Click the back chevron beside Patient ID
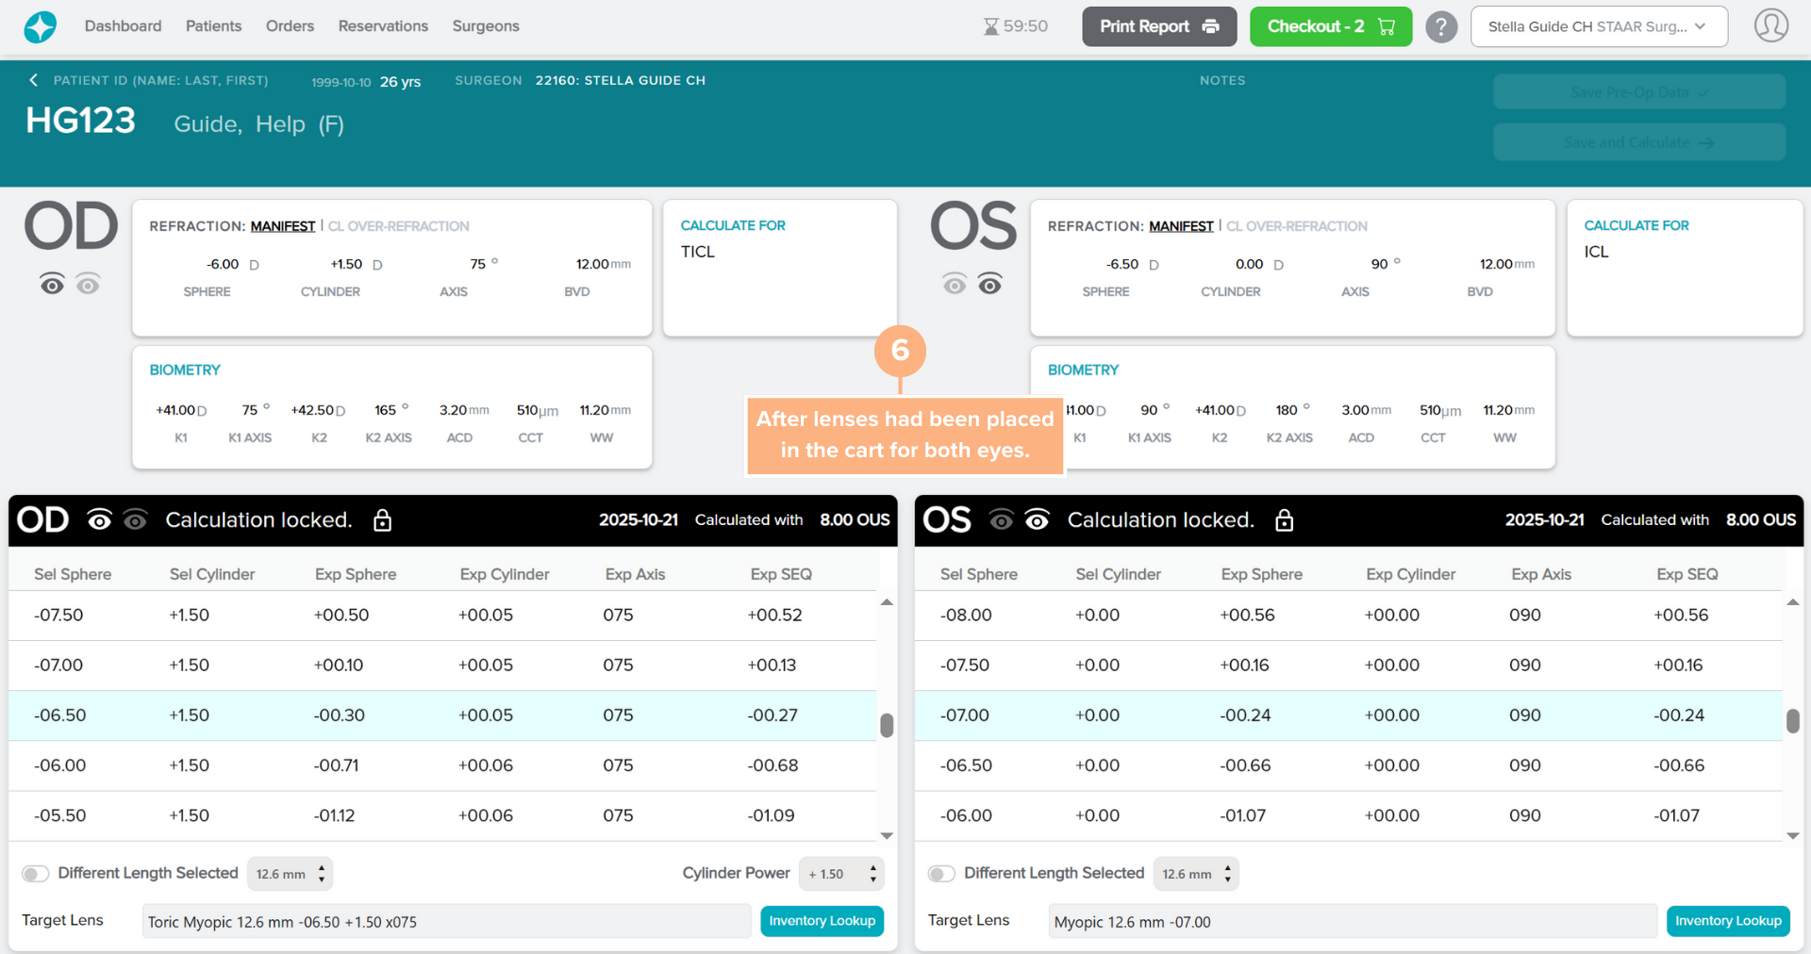The width and height of the screenshot is (1811, 954). (x=34, y=80)
